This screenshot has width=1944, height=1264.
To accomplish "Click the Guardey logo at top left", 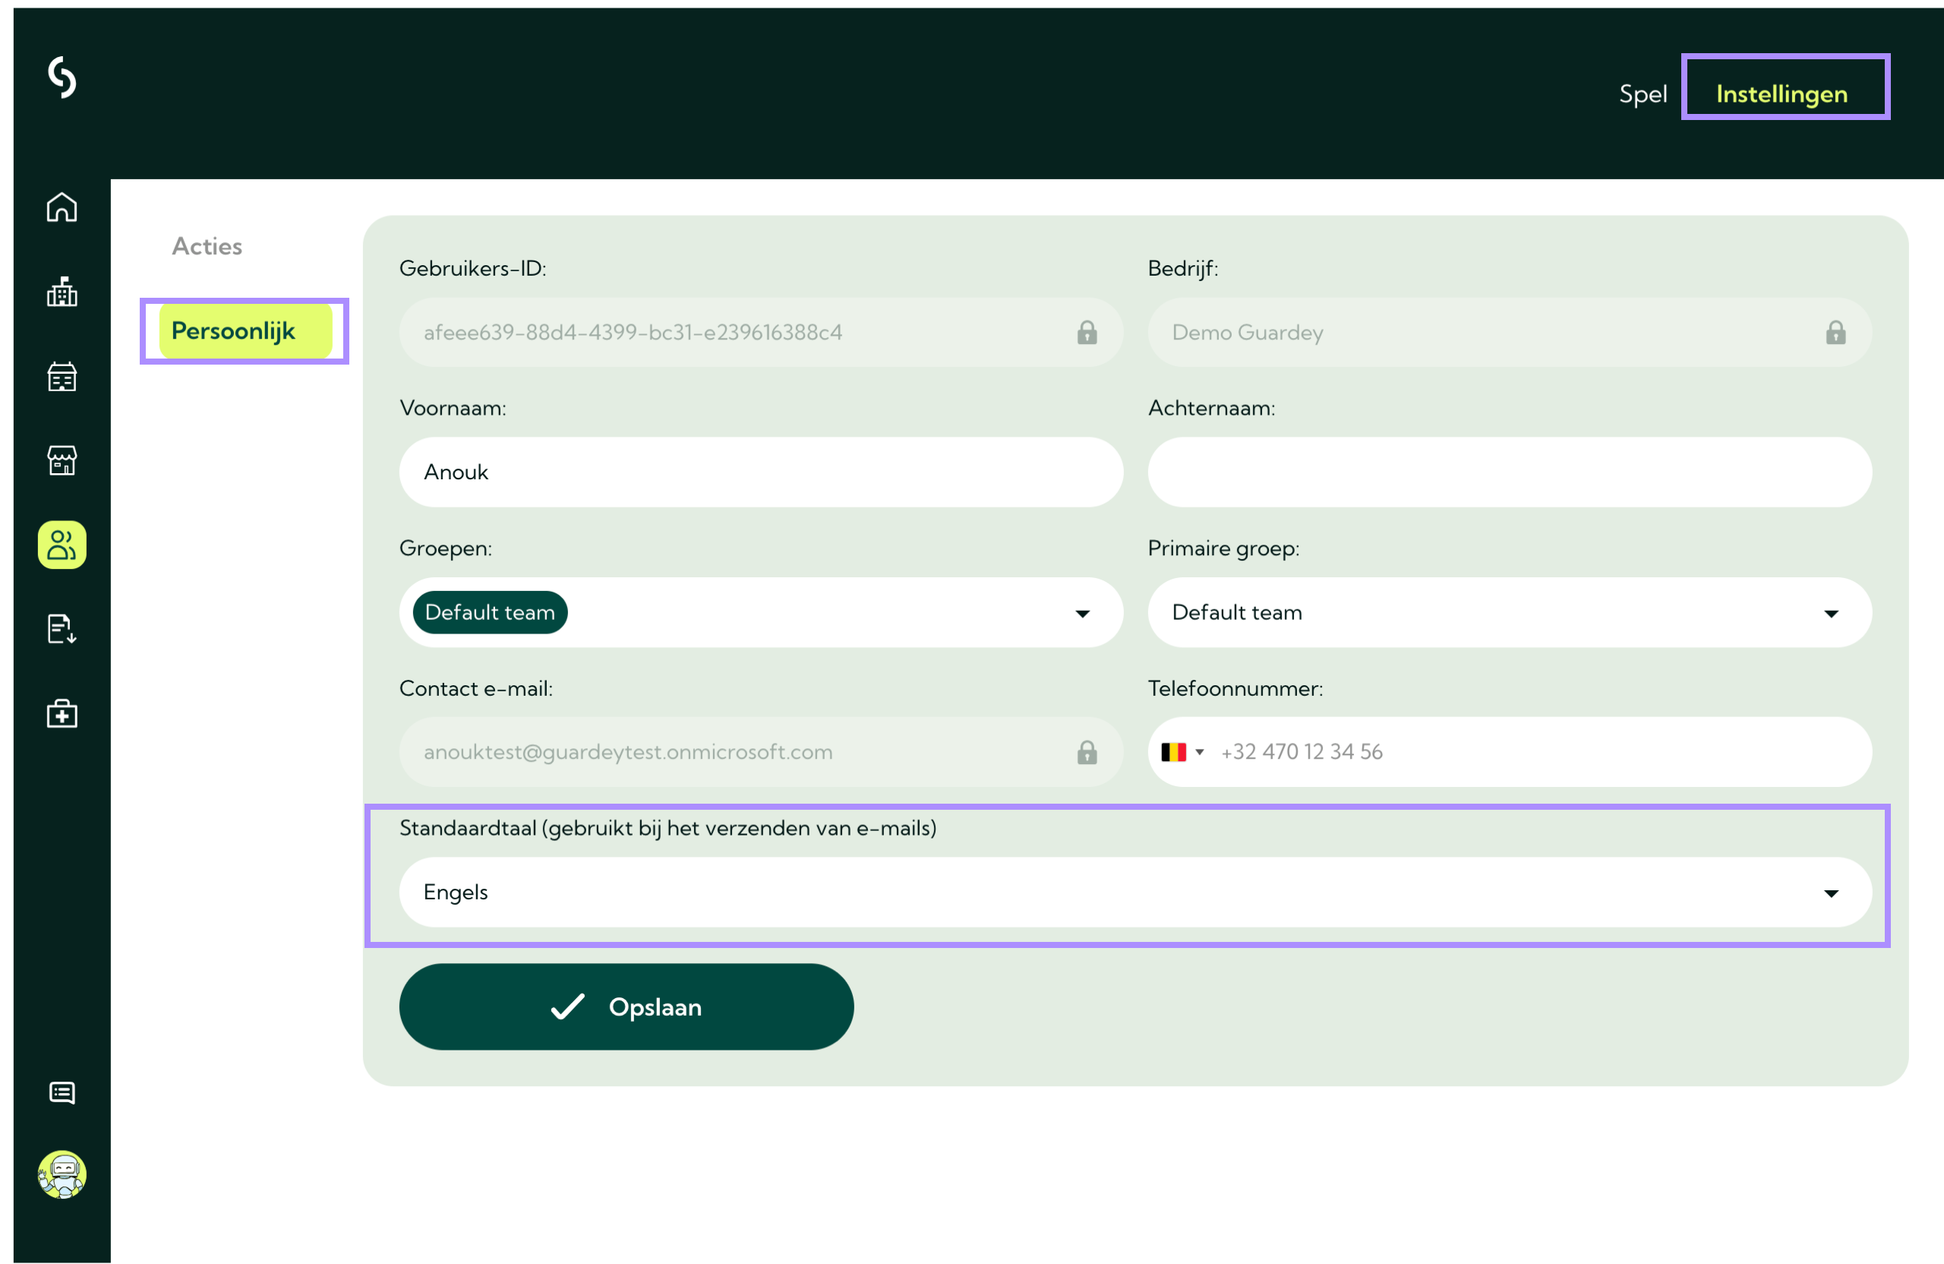I will (62, 77).
